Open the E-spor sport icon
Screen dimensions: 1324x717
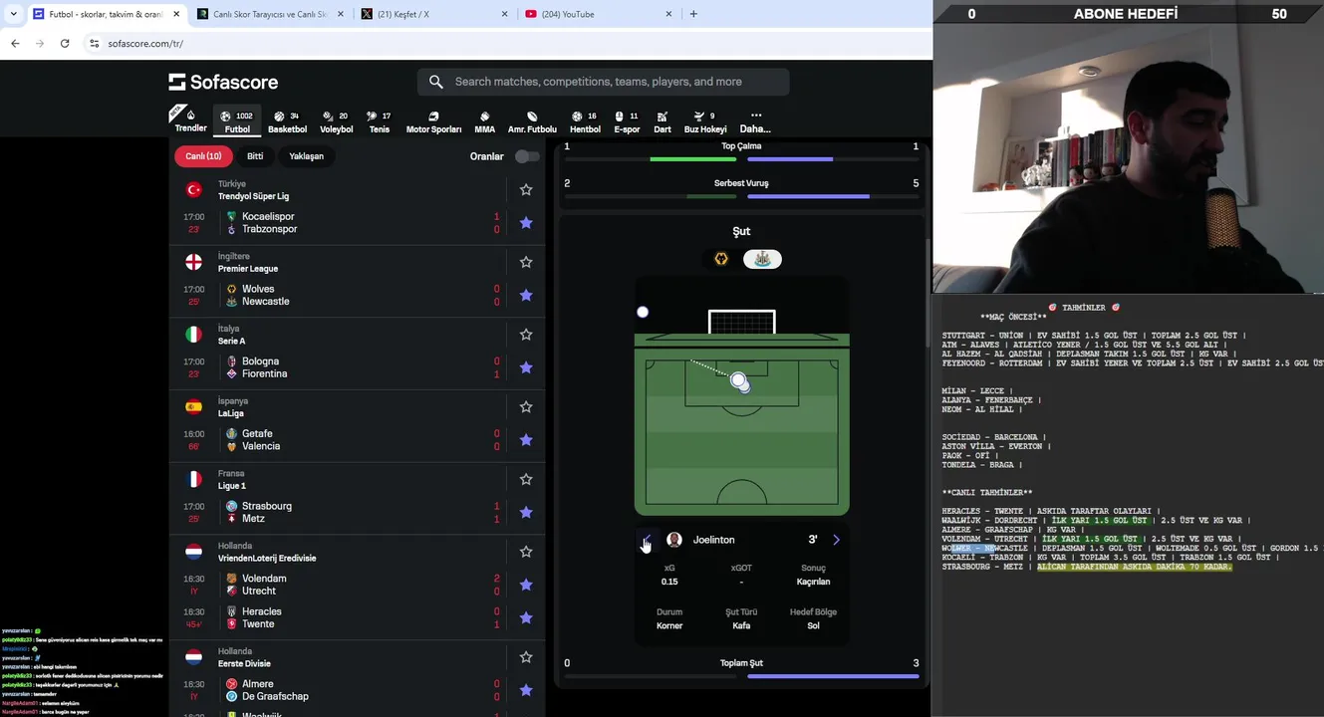pos(627,121)
